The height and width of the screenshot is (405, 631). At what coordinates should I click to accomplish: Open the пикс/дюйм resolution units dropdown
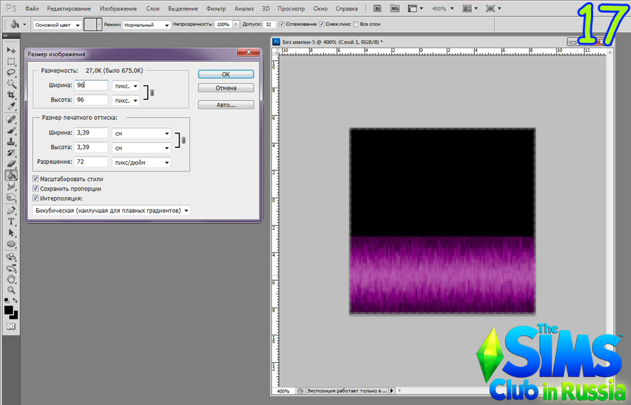click(x=142, y=162)
